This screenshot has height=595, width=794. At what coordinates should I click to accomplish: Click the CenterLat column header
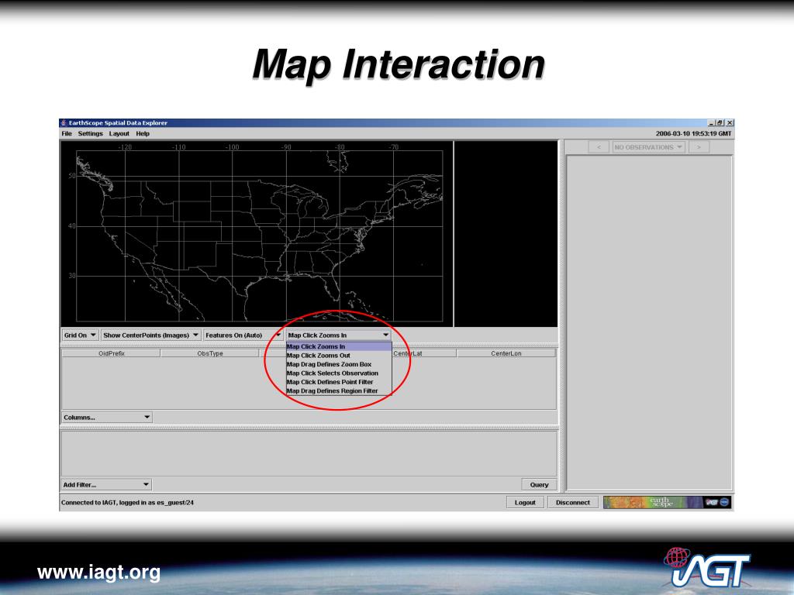click(424, 353)
